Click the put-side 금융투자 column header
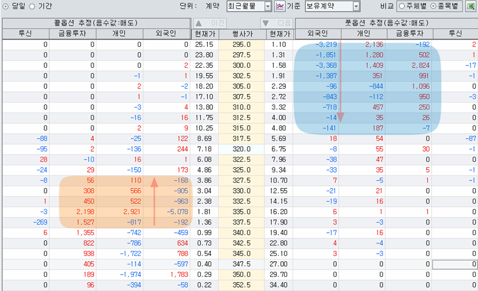Viewport: 478px width, 291px height. coord(410,34)
